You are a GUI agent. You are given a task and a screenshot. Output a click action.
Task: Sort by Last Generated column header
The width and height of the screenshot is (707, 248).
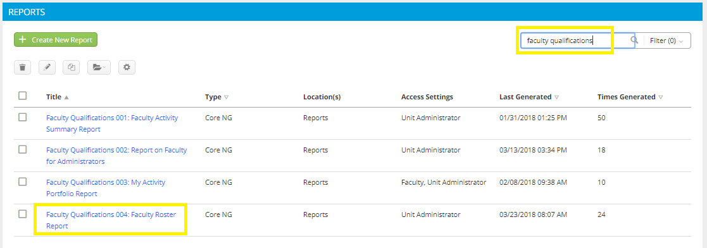point(529,97)
